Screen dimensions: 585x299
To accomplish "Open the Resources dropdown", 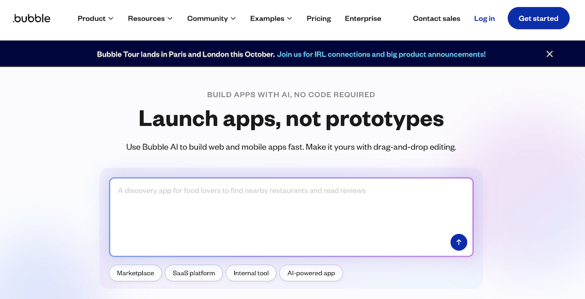I will click(x=150, y=18).
